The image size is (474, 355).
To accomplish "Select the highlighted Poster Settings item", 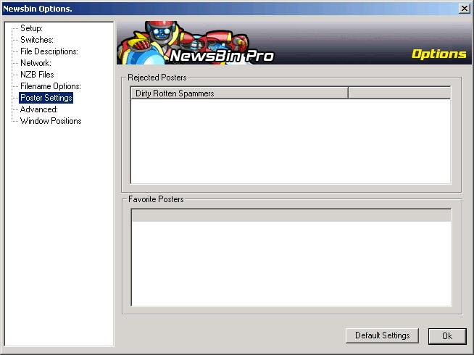I will click(46, 98).
